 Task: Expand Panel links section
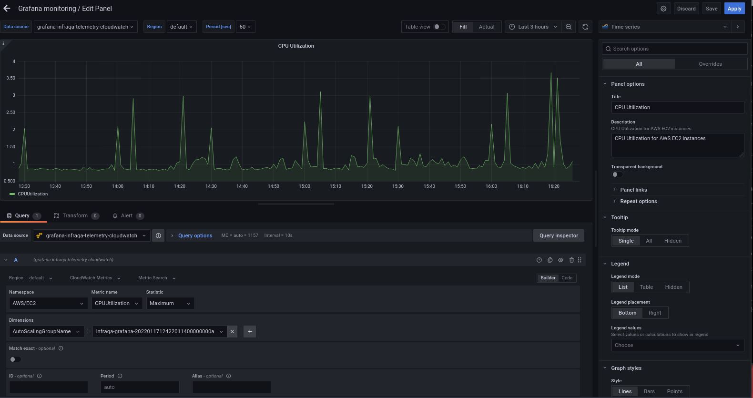[x=633, y=190]
